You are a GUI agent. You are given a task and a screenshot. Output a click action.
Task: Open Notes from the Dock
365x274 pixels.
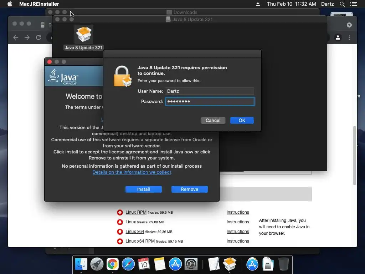pos(159,264)
